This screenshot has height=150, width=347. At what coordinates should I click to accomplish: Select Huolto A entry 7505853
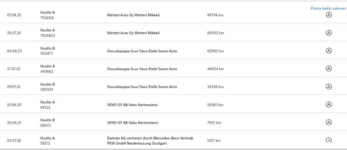(x=47, y=33)
